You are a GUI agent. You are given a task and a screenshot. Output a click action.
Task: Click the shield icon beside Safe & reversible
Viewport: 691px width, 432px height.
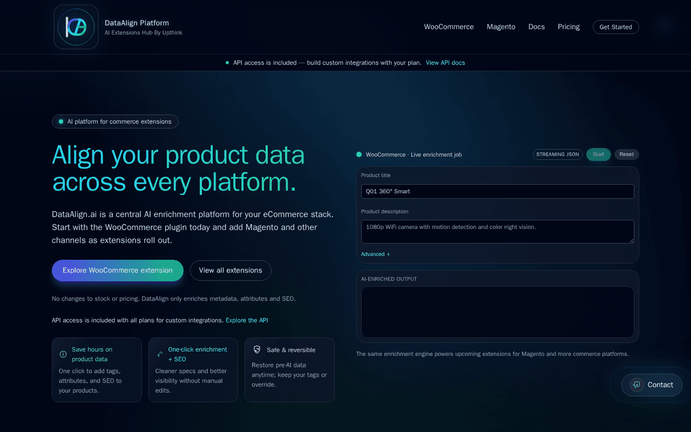pos(256,349)
